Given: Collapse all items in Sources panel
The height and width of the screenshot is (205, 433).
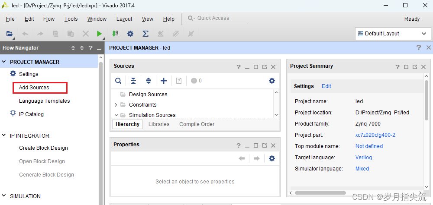Looking at the screenshot, I should click(x=133, y=81).
